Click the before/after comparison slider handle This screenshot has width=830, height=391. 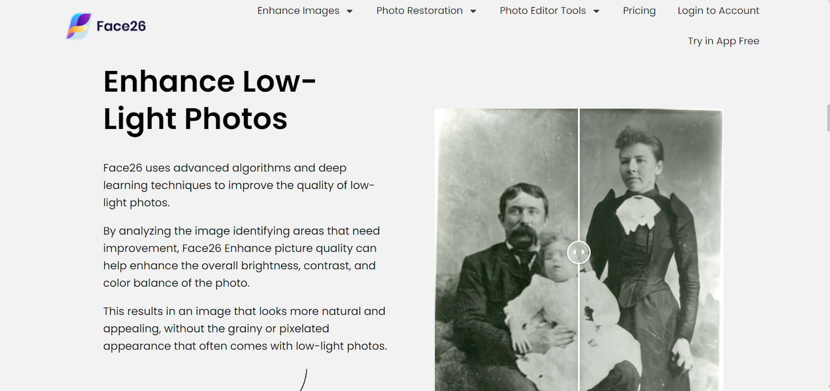[579, 252]
